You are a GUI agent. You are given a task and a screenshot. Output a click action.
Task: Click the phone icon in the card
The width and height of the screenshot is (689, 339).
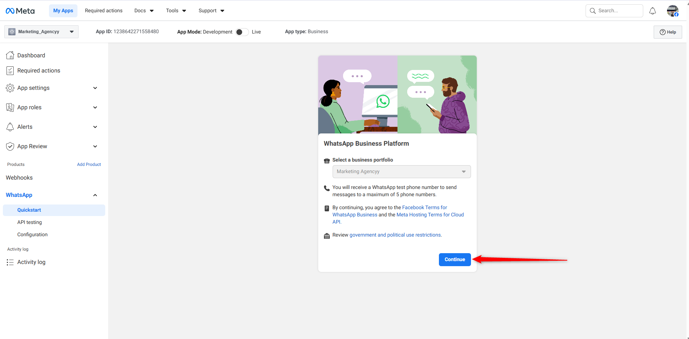[327, 188]
